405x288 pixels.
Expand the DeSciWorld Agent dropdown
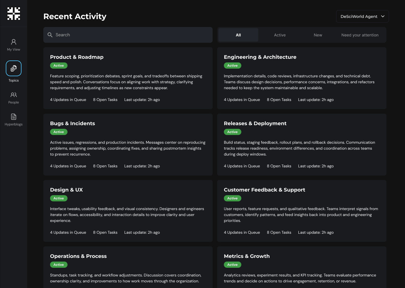pyautogui.click(x=362, y=16)
